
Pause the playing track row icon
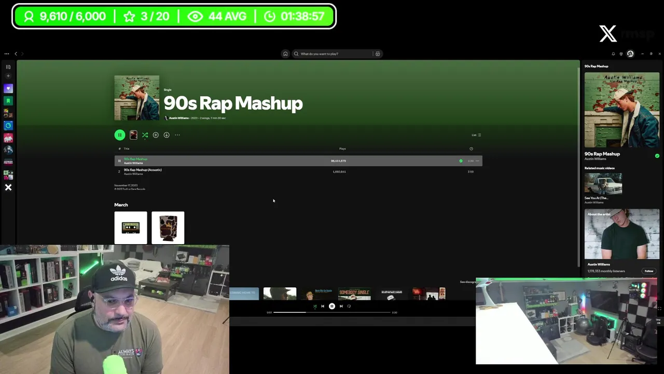[x=119, y=161]
